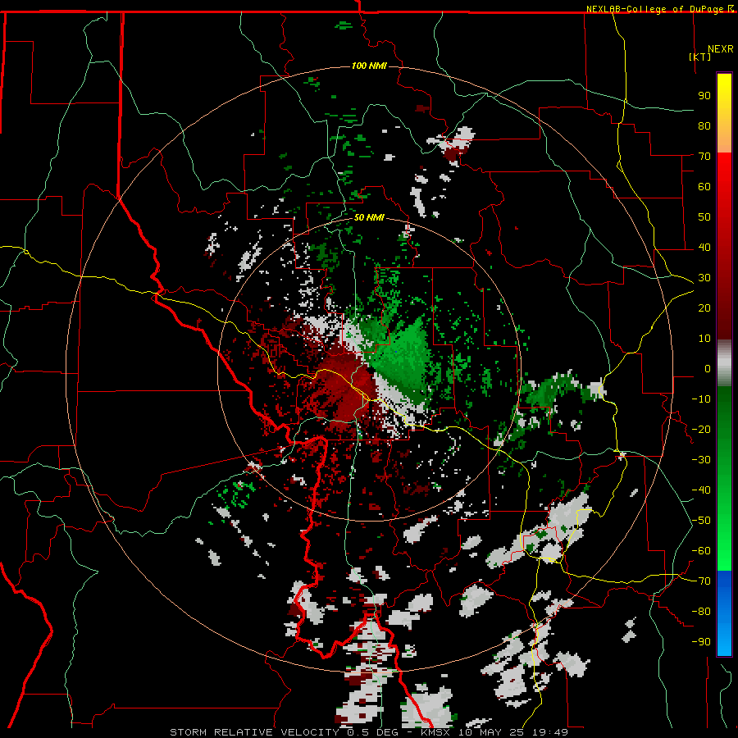Click the 70 value on the velocity scale
The width and height of the screenshot is (738, 738).
[704, 157]
